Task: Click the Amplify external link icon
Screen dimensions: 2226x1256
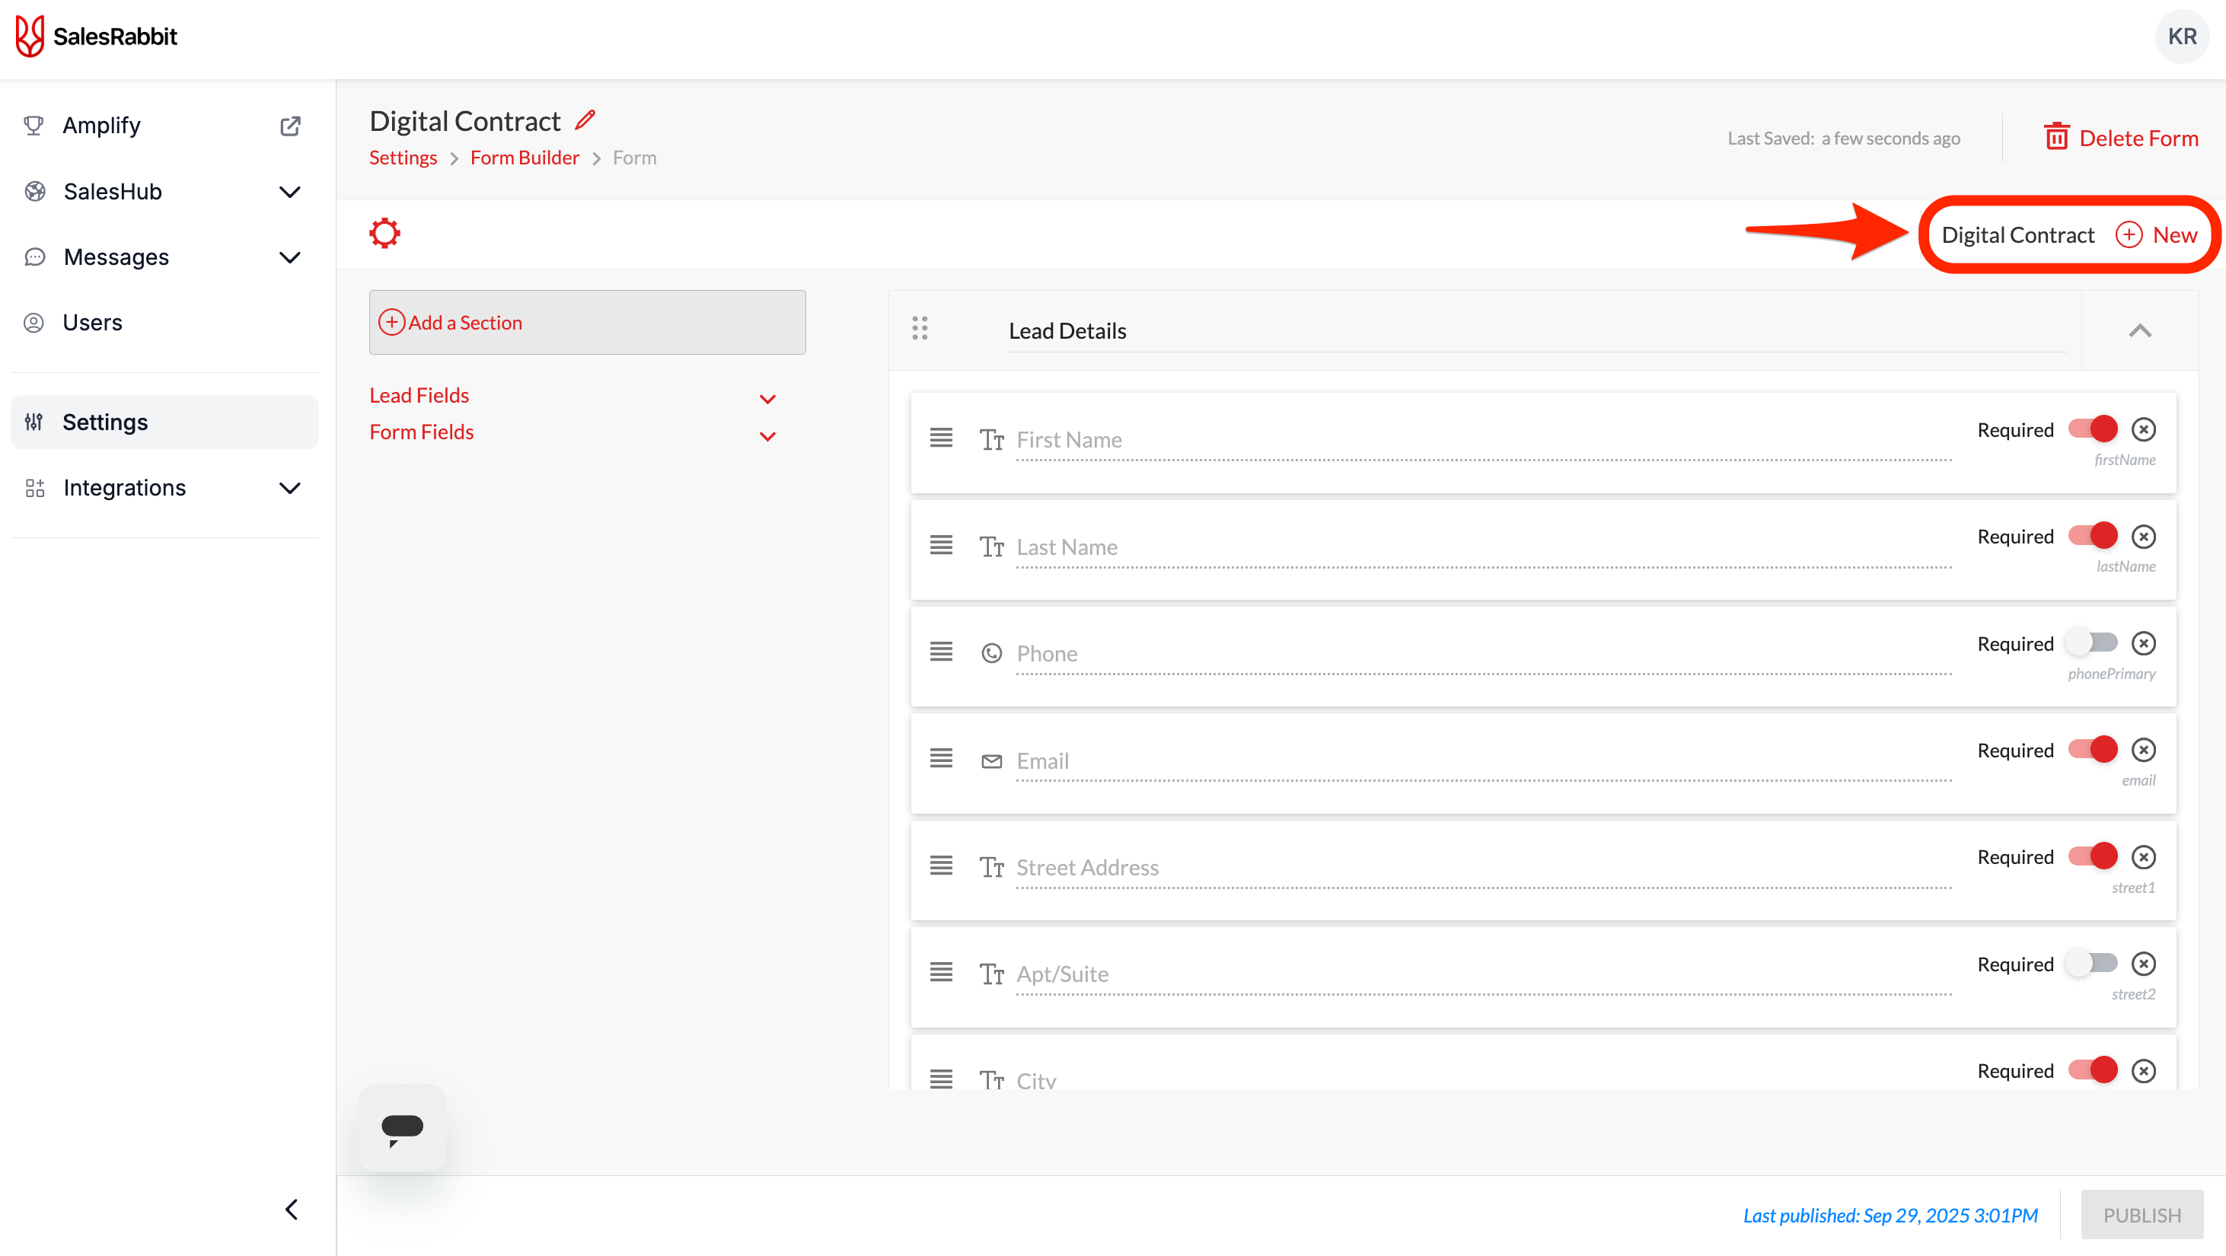Action: click(290, 126)
